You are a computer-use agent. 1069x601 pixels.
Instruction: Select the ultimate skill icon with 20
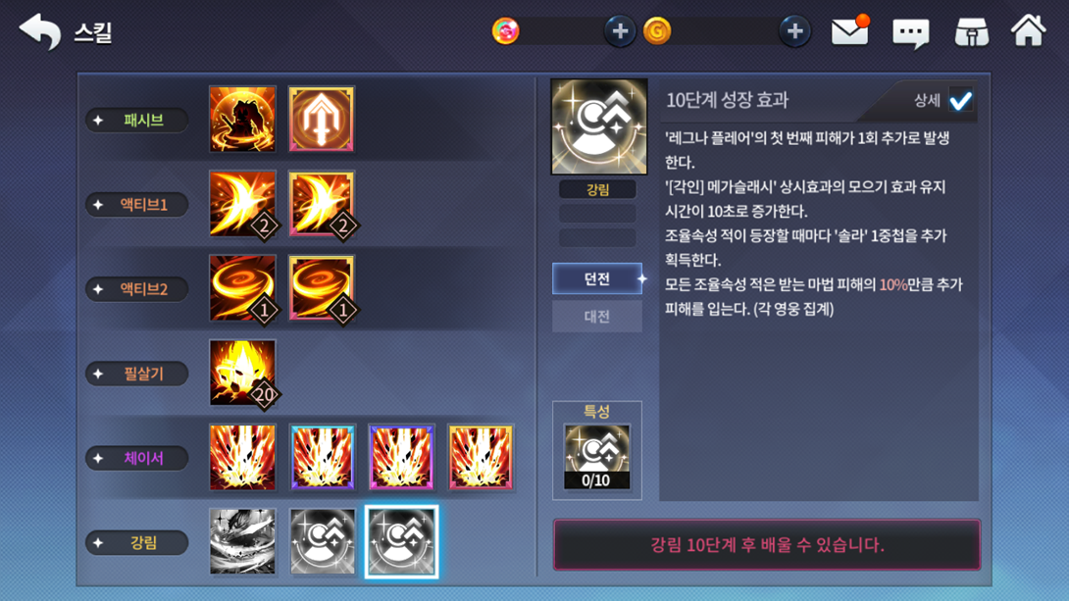click(242, 373)
